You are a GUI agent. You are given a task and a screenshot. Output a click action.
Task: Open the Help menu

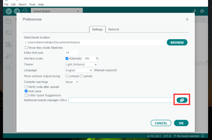tap(41, 4)
